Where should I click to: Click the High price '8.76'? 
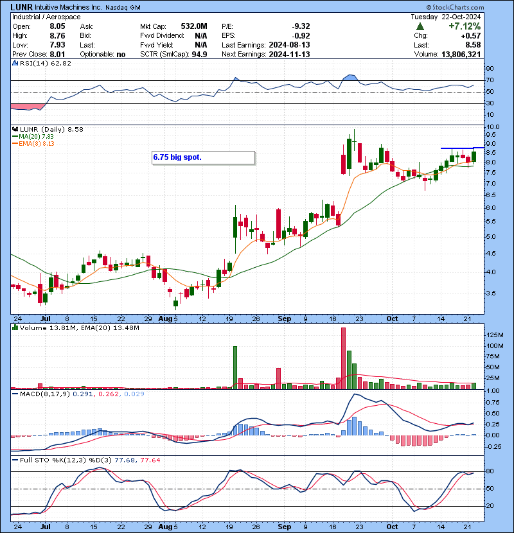[57, 35]
